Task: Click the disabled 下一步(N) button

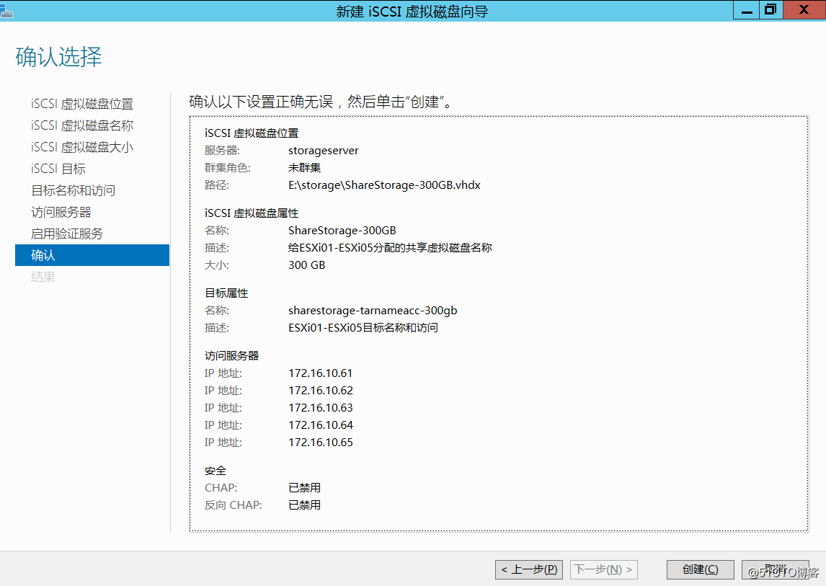Action: coord(604,569)
